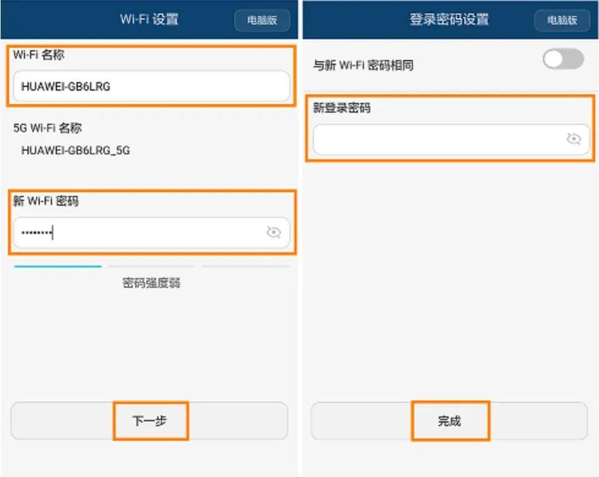Click the 下一步 button
The image size is (599, 477).
(x=149, y=421)
